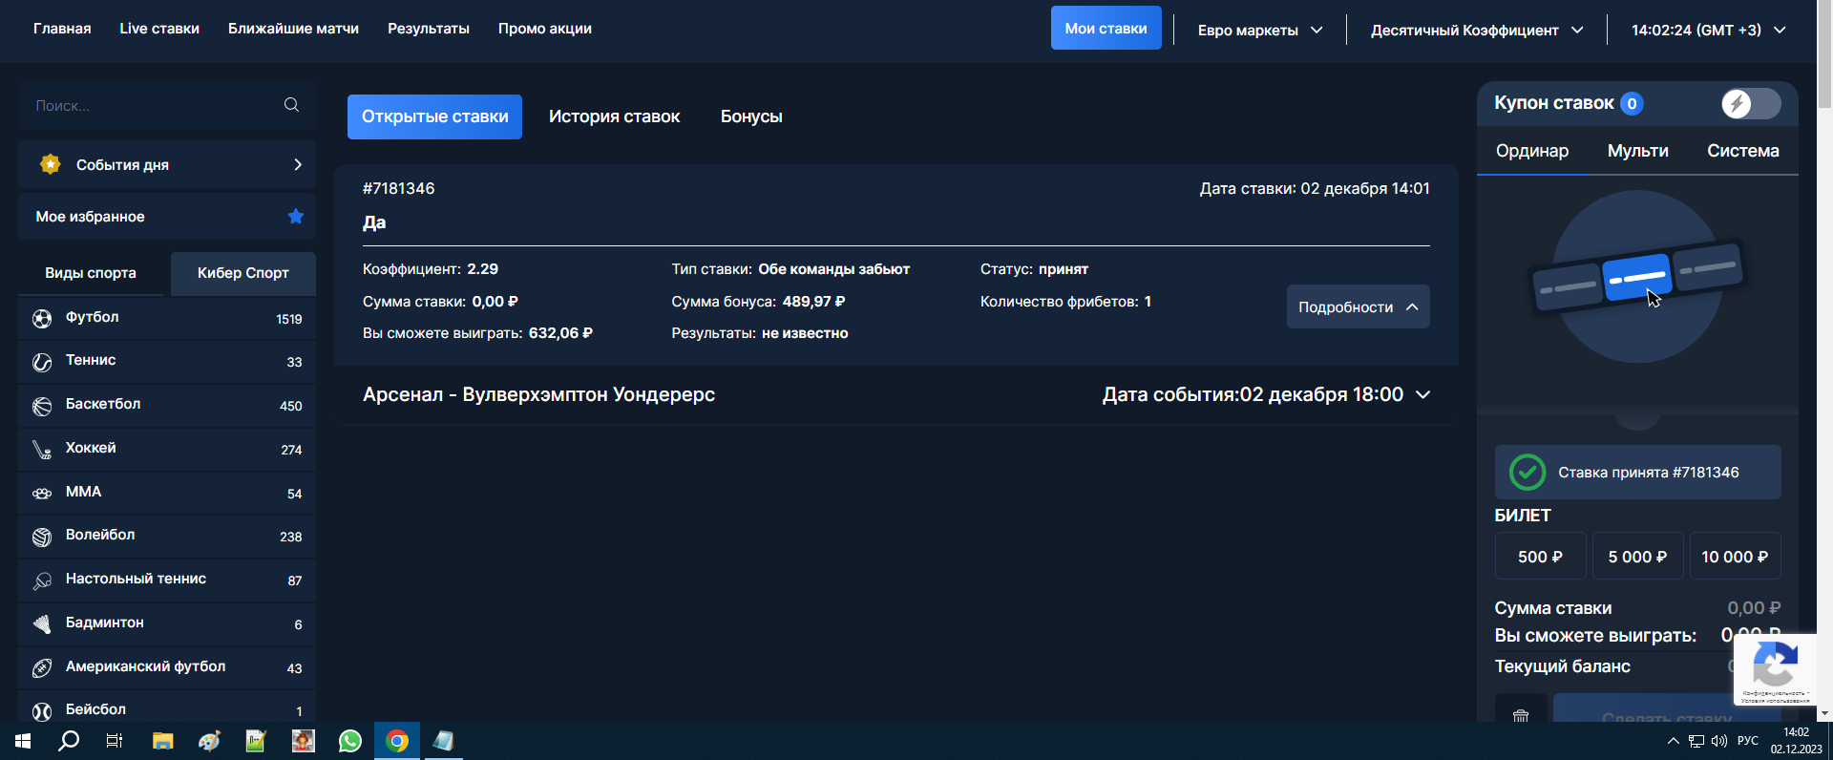Open the Мульти bet slip tab
1833x760 pixels.
click(1637, 151)
